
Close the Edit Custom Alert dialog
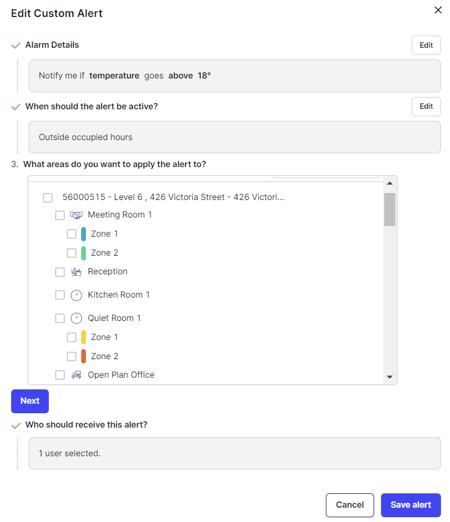tap(438, 10)
